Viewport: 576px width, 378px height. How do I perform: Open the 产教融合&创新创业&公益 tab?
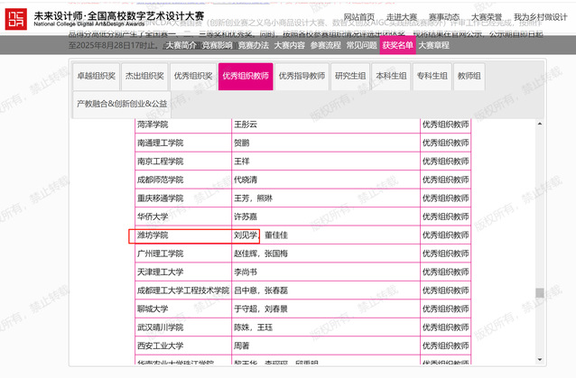click(x=122, y=105)
